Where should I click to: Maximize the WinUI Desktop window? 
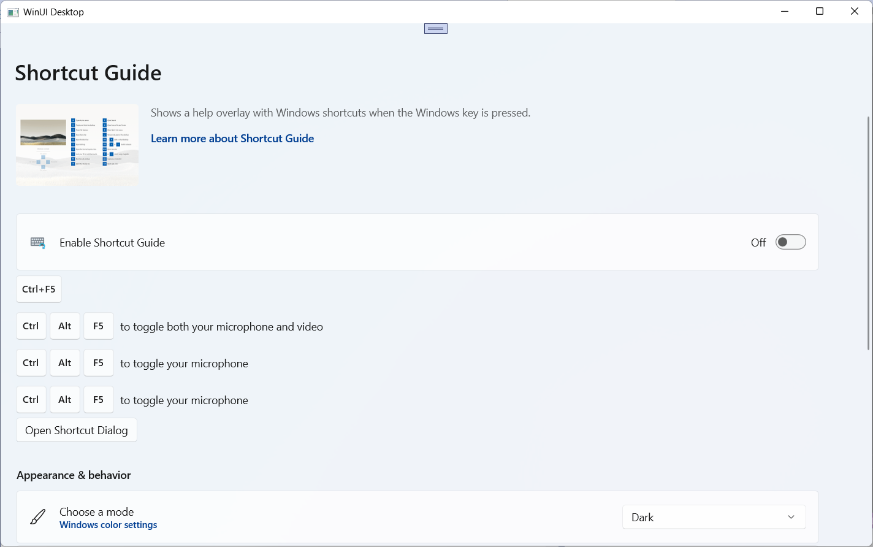pyautogui.click(x=820, y=12)
